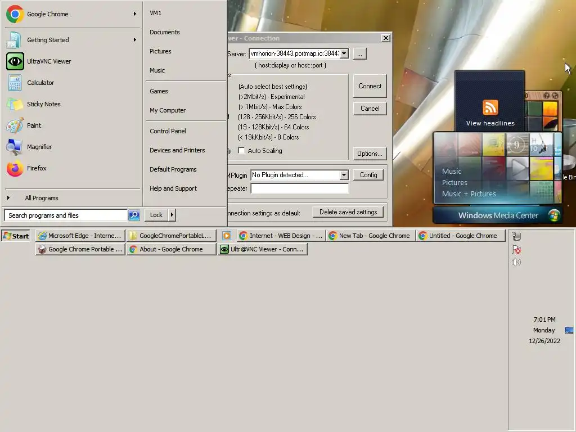The height and width of the screenshot is (432, 576).
Task: Enable the Auto Scaling checkbox
Action: (x=241, y=151)
